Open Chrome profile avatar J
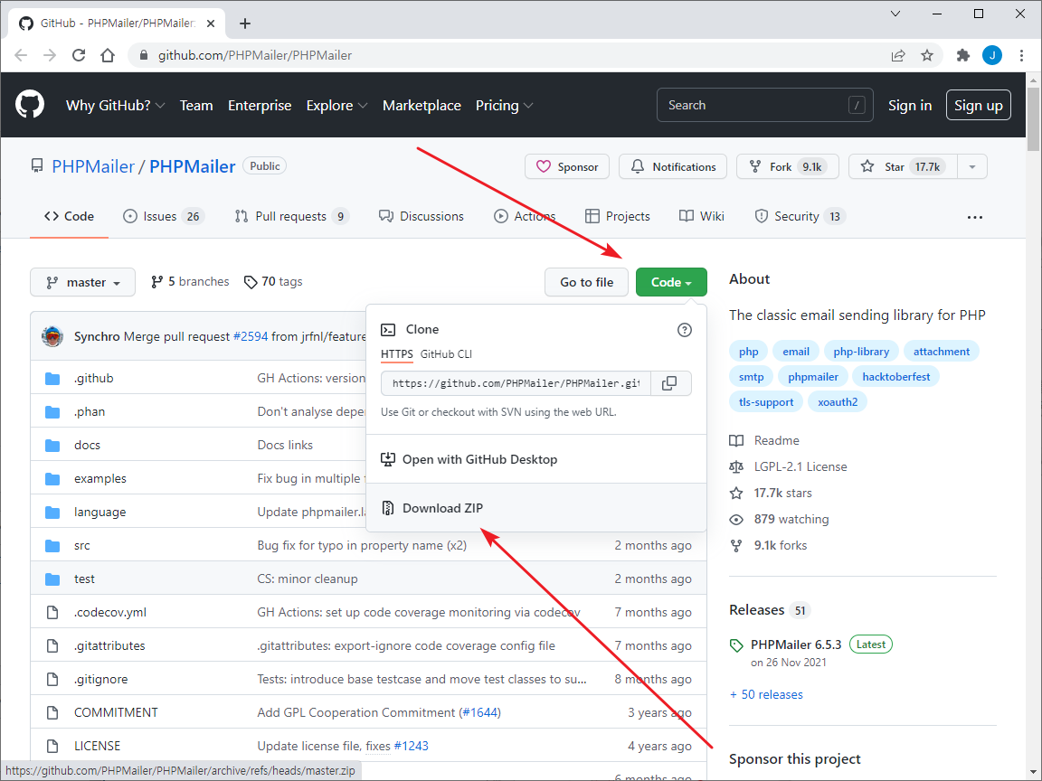Image resolution: width=1042 pixels, height=781 pixels. pos(992,55)
